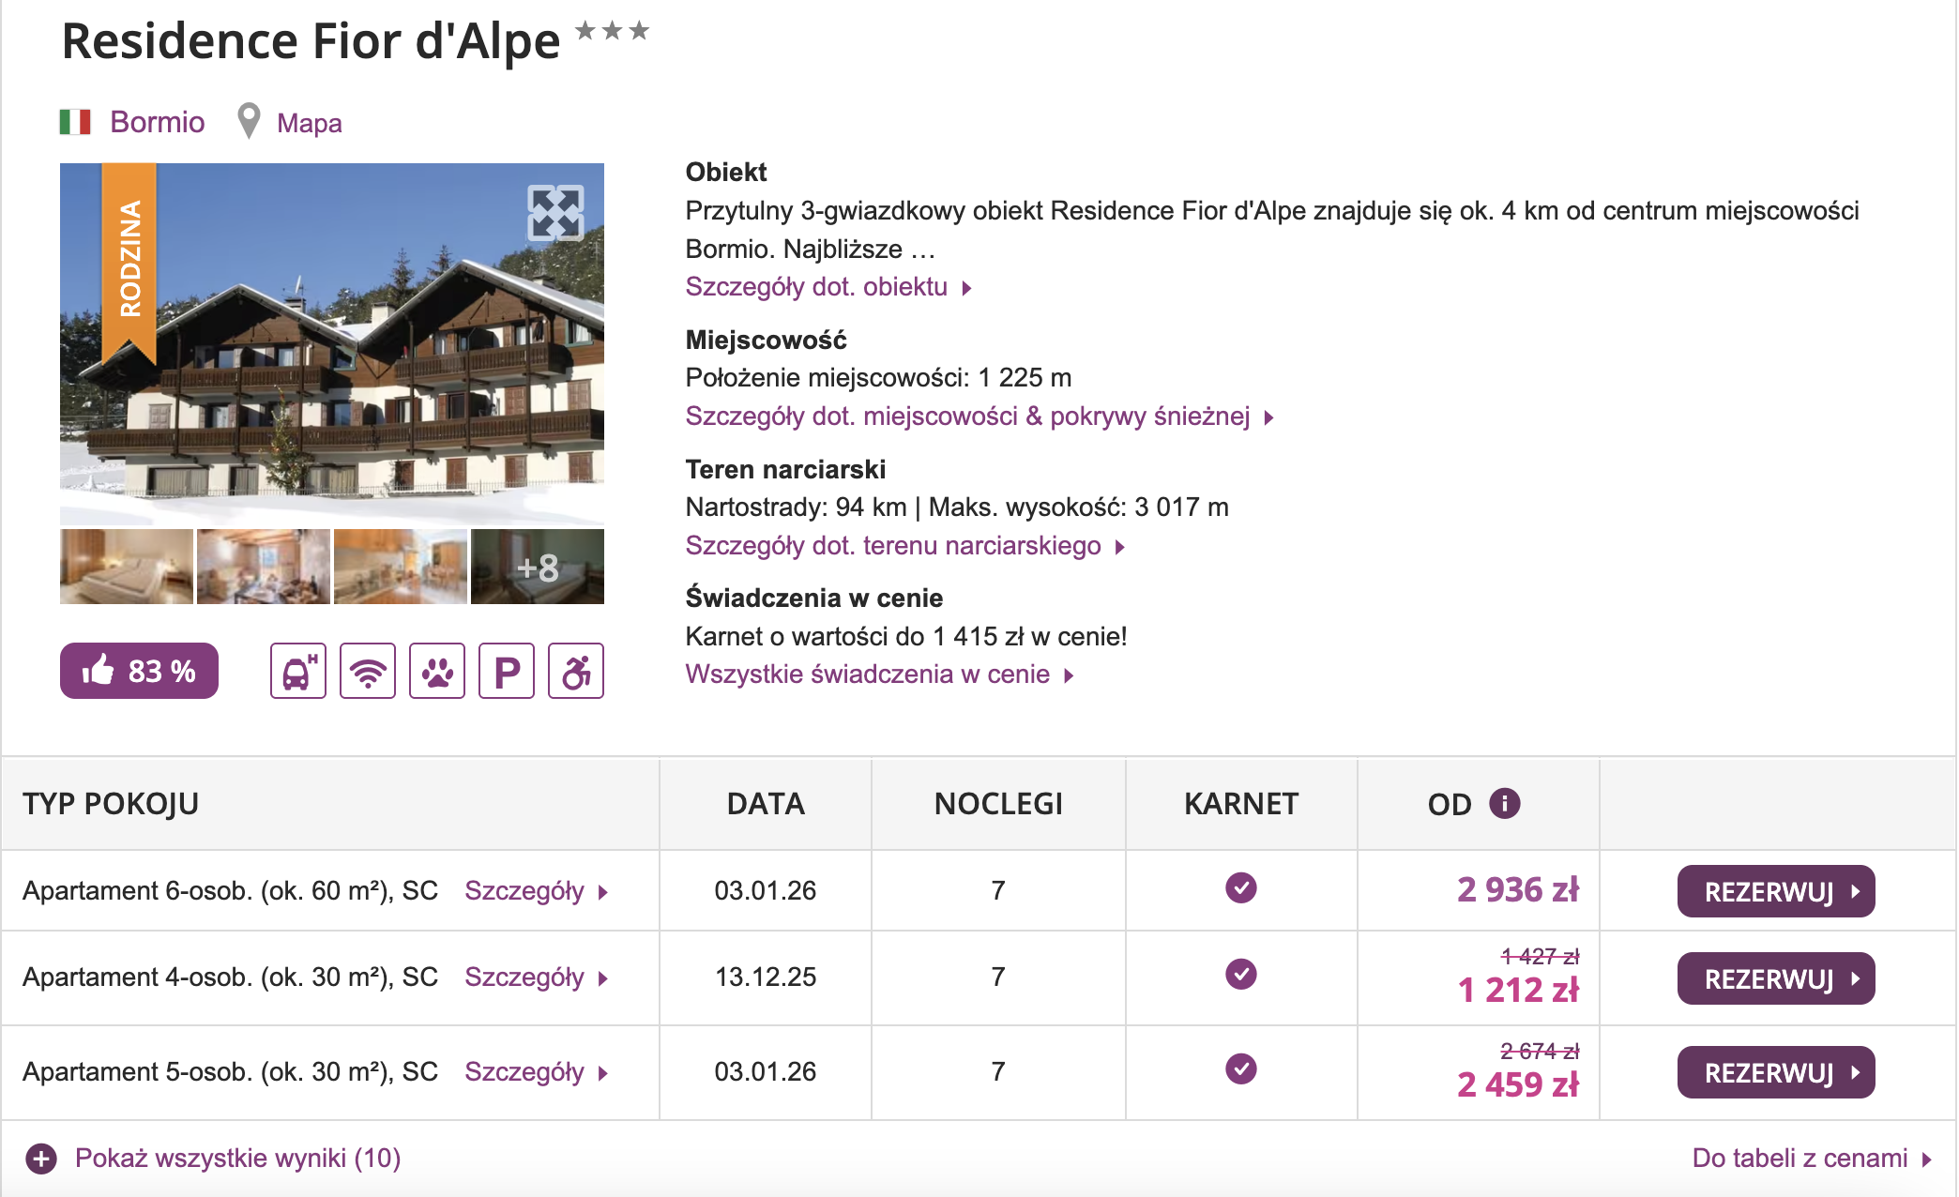The image size is (1959, 1197).
Task: Click the pet-friendly amenity icon
Action: [x=436, y=671]
